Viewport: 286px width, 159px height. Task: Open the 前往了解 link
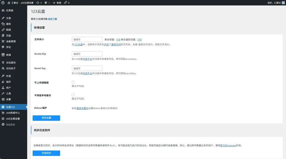(53, 19)
